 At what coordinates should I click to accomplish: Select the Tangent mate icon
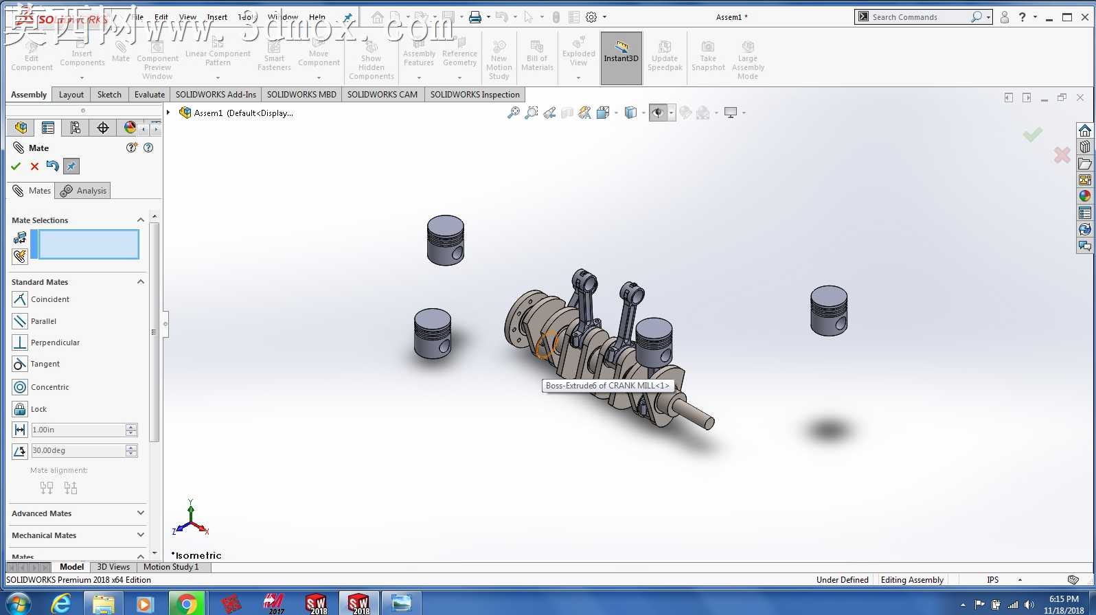tap(20, 364)
